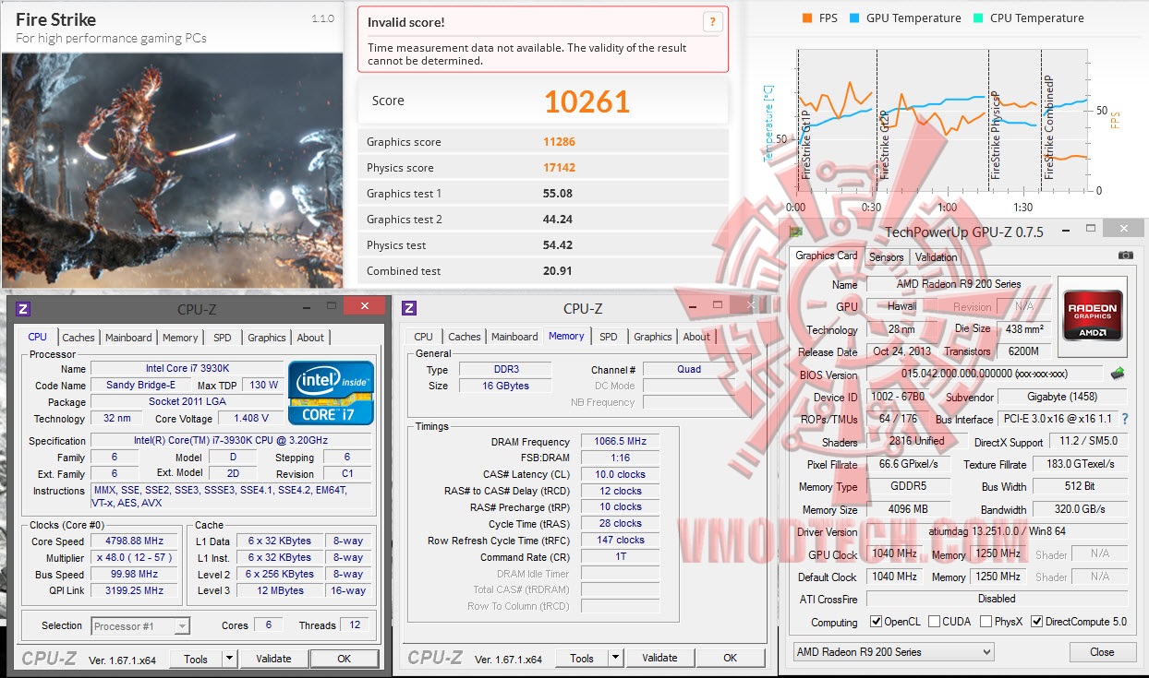Click the Fire Strike preview image

click(x=172, y=170)
